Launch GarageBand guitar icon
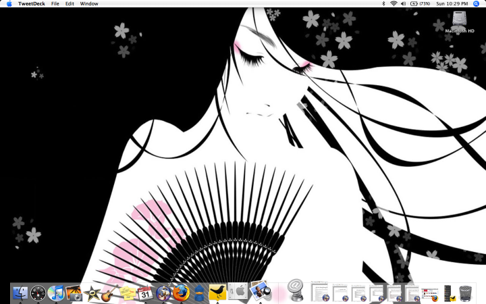 click(x=109, y=293)
